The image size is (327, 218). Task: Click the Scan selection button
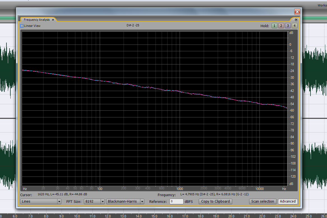pyautogui.click(x=263, y=201)
